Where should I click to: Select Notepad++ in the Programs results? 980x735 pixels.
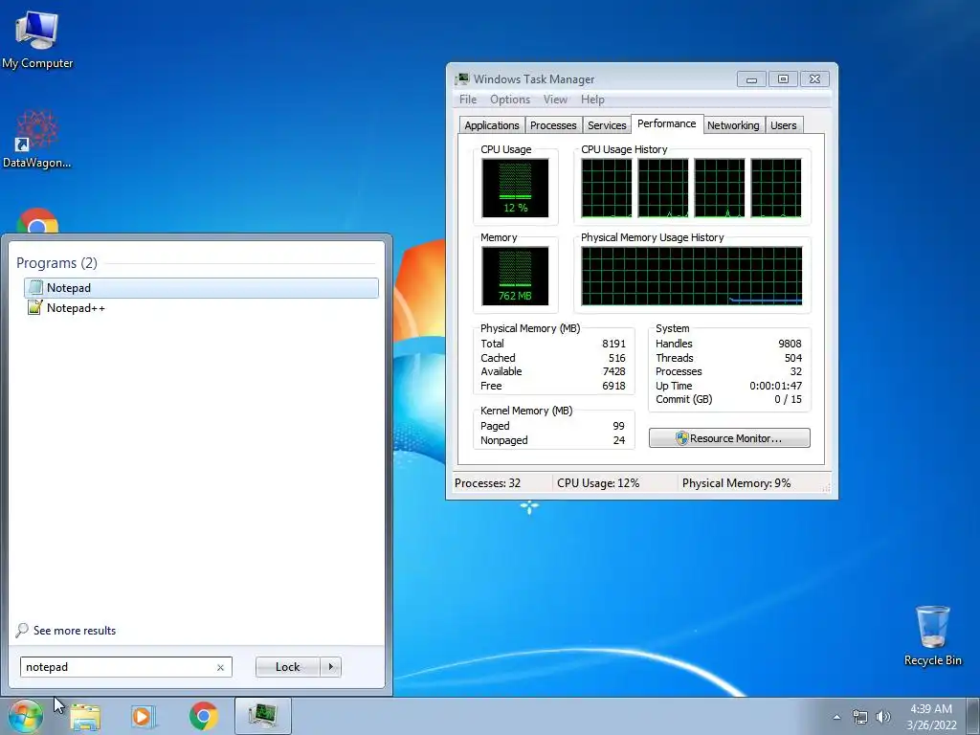[201, 307]
